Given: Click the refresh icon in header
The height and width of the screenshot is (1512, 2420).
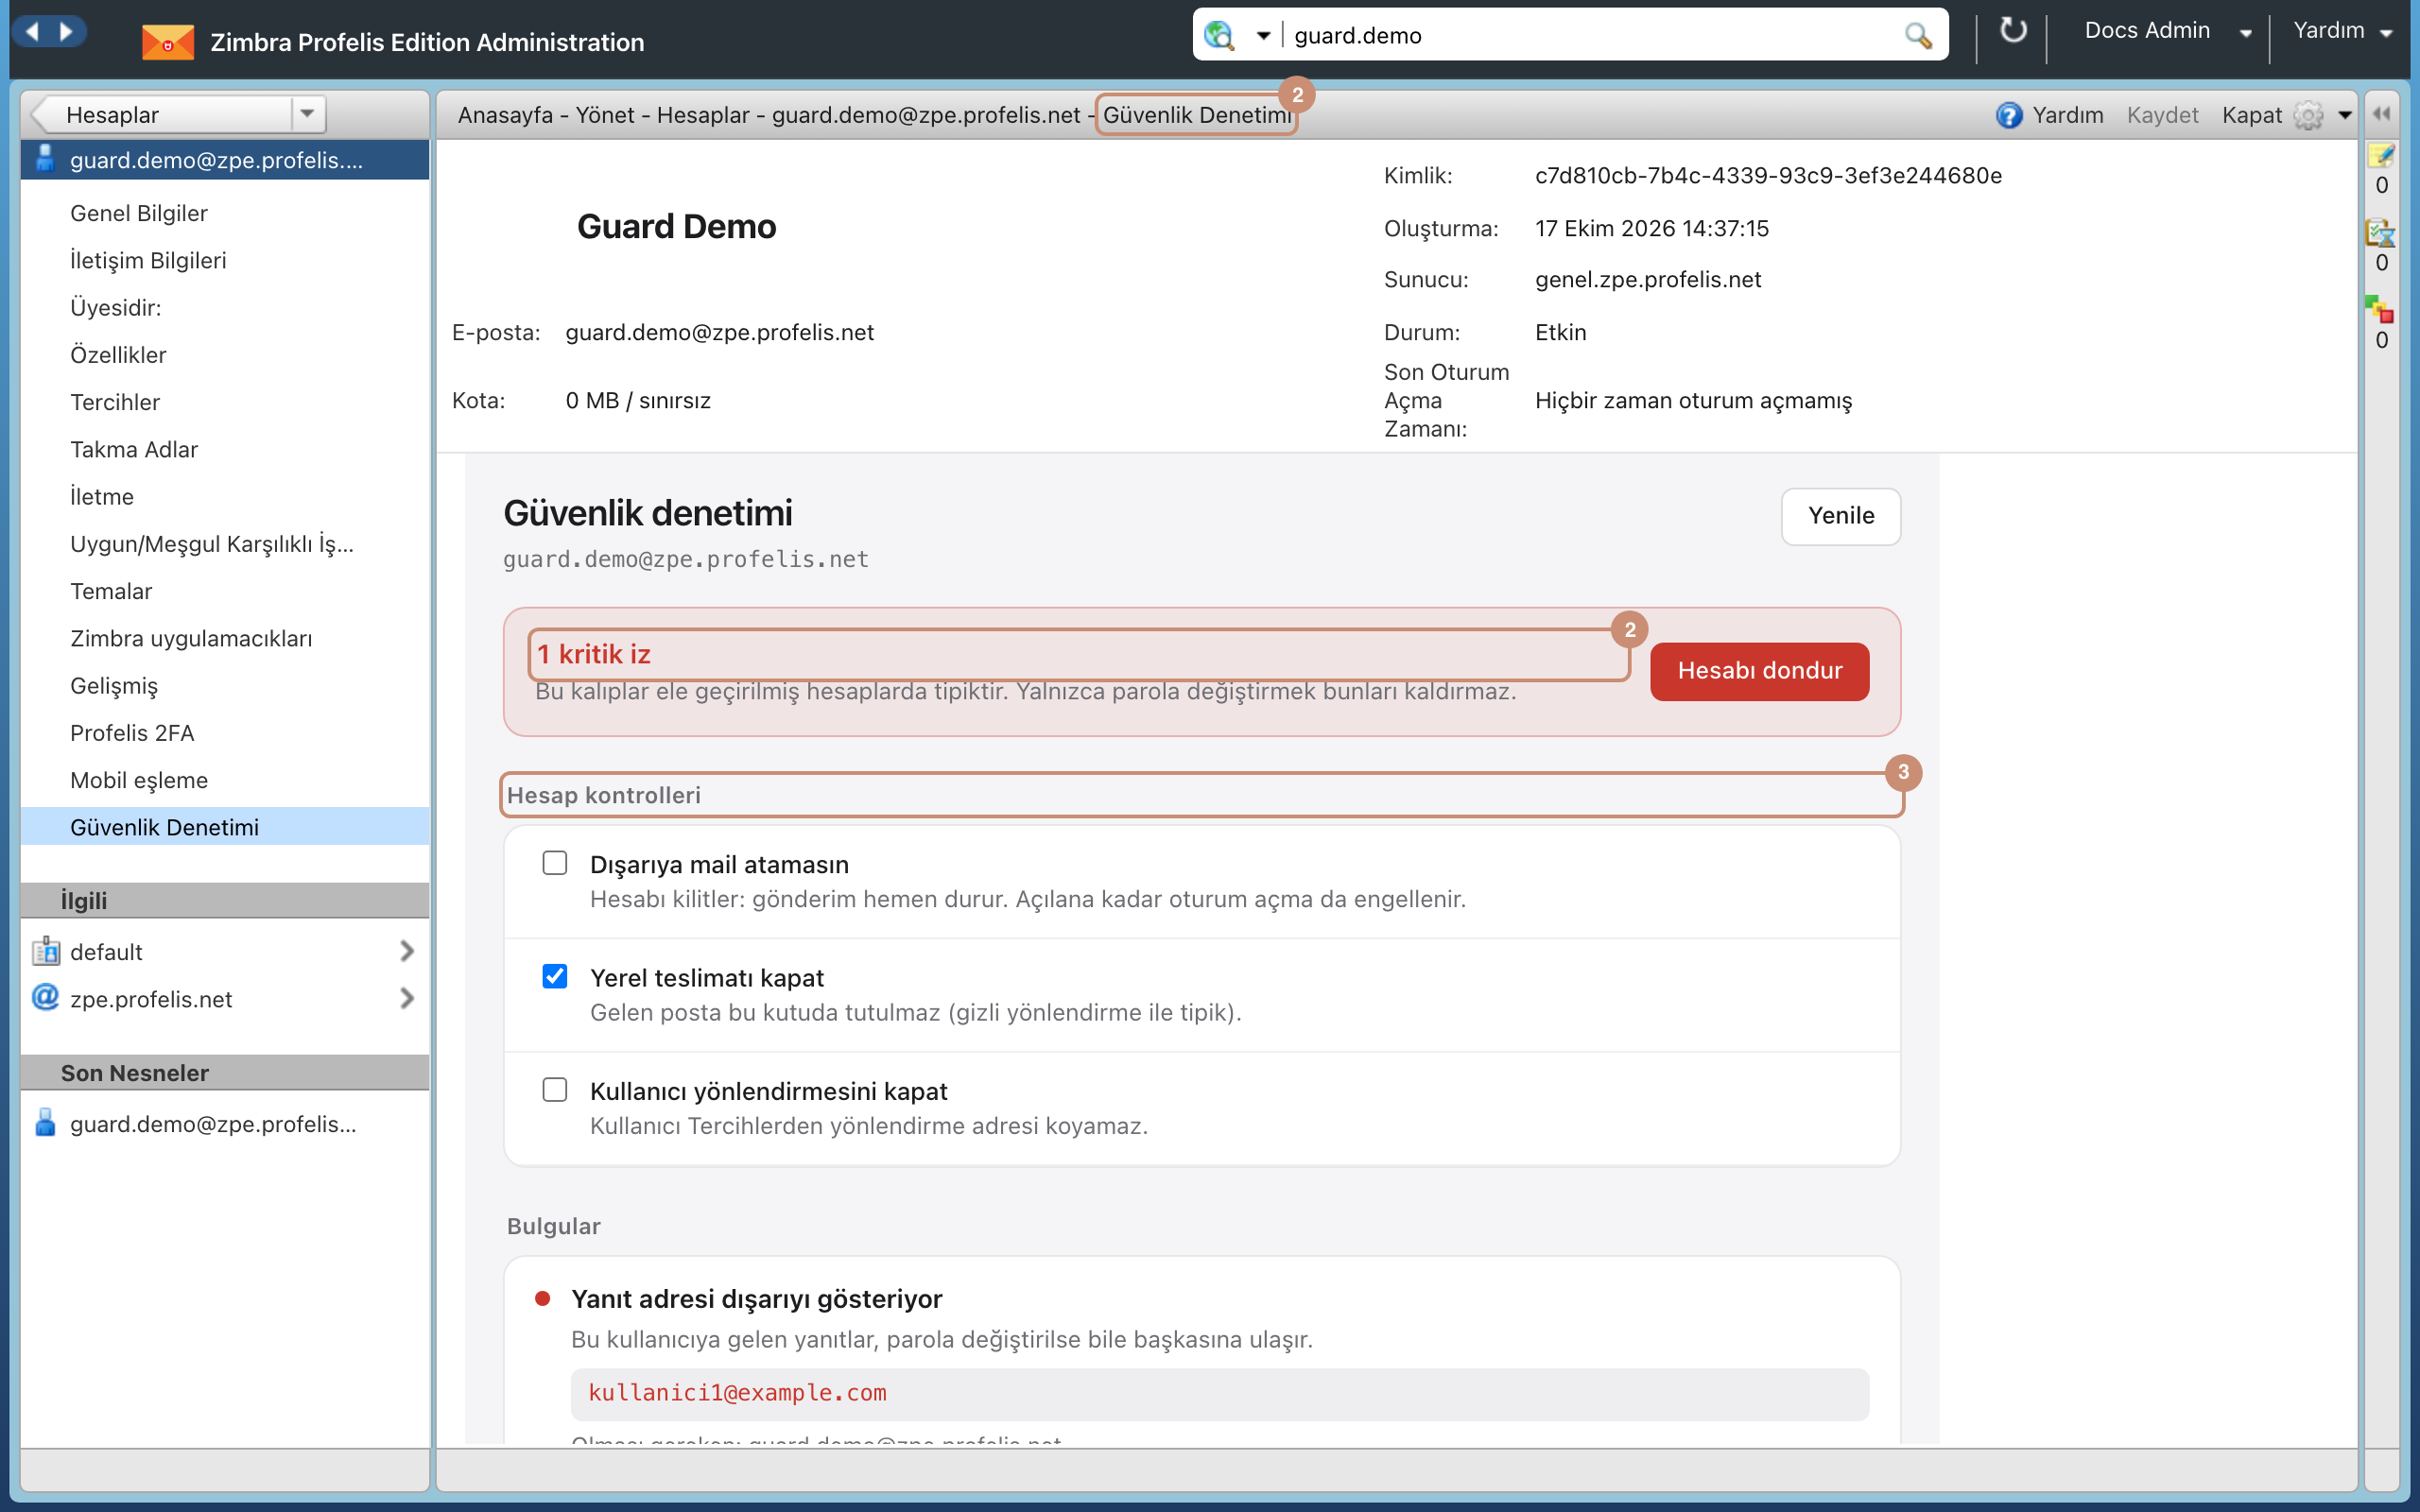Looking at the screenshot, I should 2012,31.
